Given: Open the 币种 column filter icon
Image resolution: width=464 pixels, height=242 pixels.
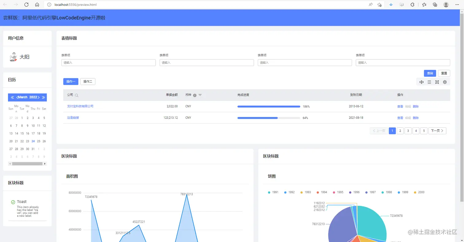Looking at the screenshot, I should point(200,95).
